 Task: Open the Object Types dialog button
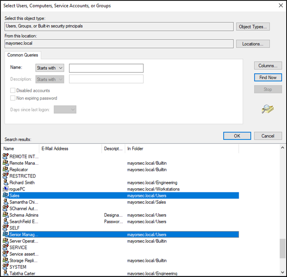pos(253,27)
